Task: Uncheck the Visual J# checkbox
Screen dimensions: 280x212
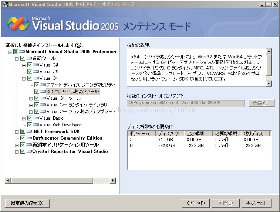Action: [x=30, y=72]
